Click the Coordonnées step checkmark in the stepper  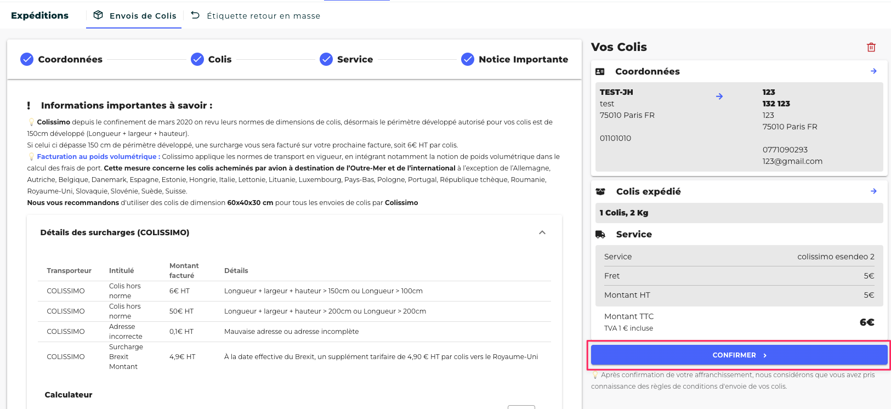pyautogui.click(x=27, y=59)
